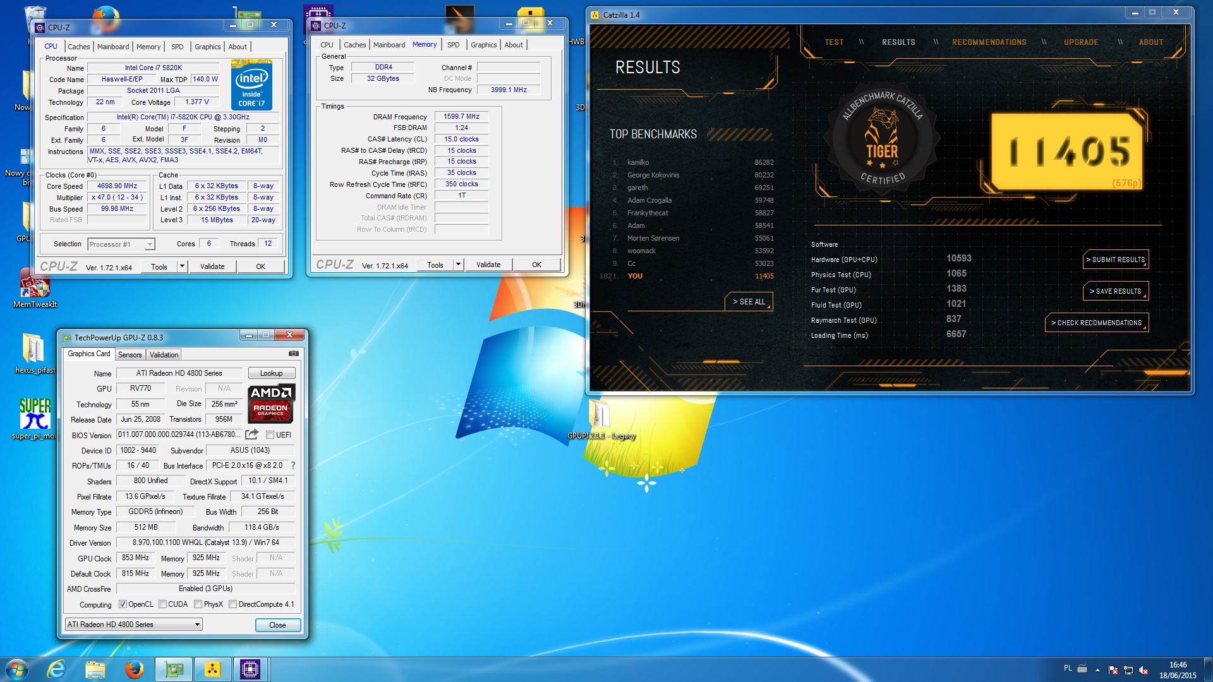1213x682 pixels.
Task: Click Check Recommendations button
Action: pyautogui.click(x=1097, y=323)
